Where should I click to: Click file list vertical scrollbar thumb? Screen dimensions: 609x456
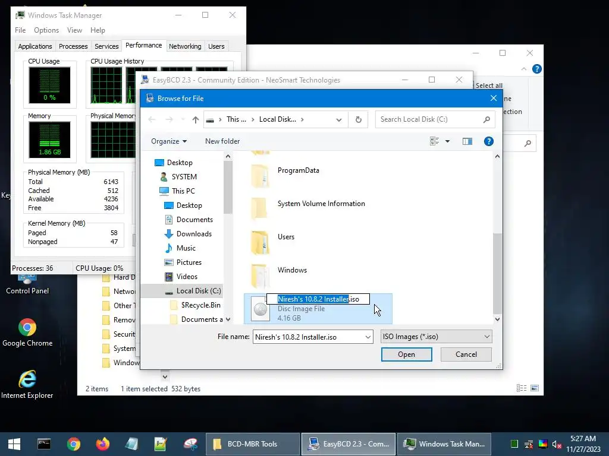(x=497, y=274)
